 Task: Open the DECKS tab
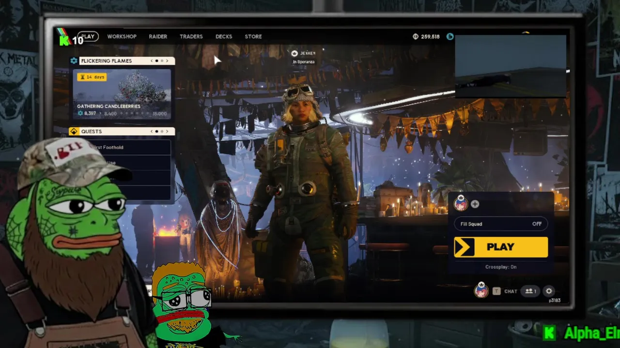click(x=224, y=36)
